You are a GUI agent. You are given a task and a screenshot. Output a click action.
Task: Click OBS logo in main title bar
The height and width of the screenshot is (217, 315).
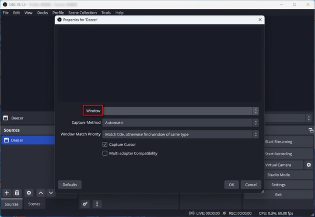tap(5, 4)
